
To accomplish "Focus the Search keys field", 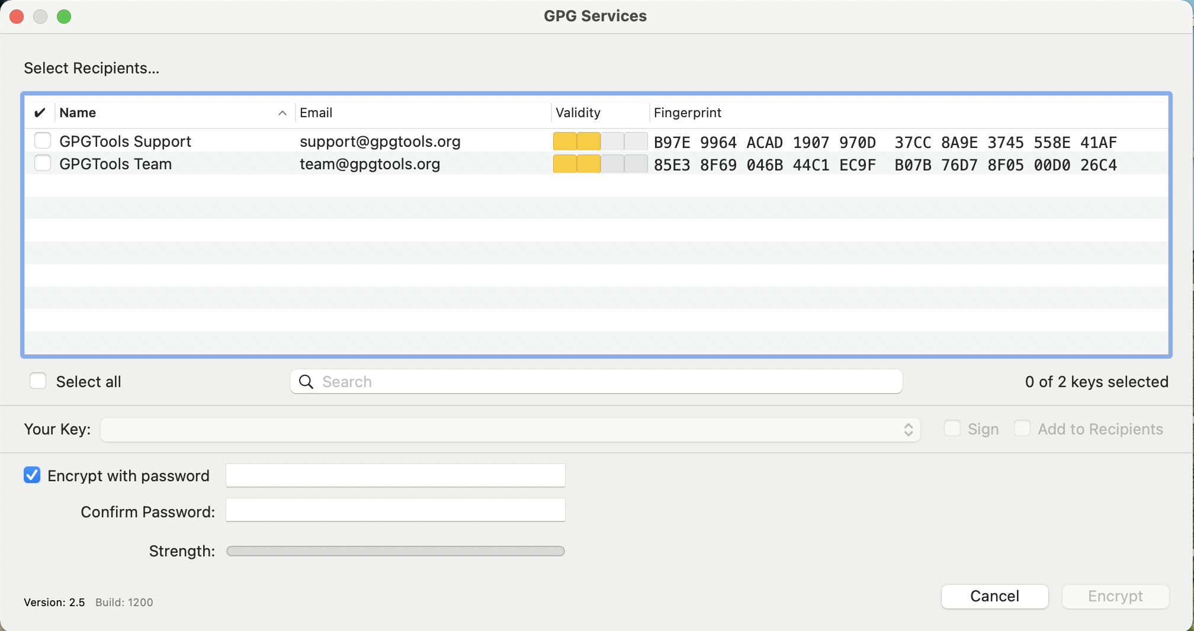I will tap(596, 382).
